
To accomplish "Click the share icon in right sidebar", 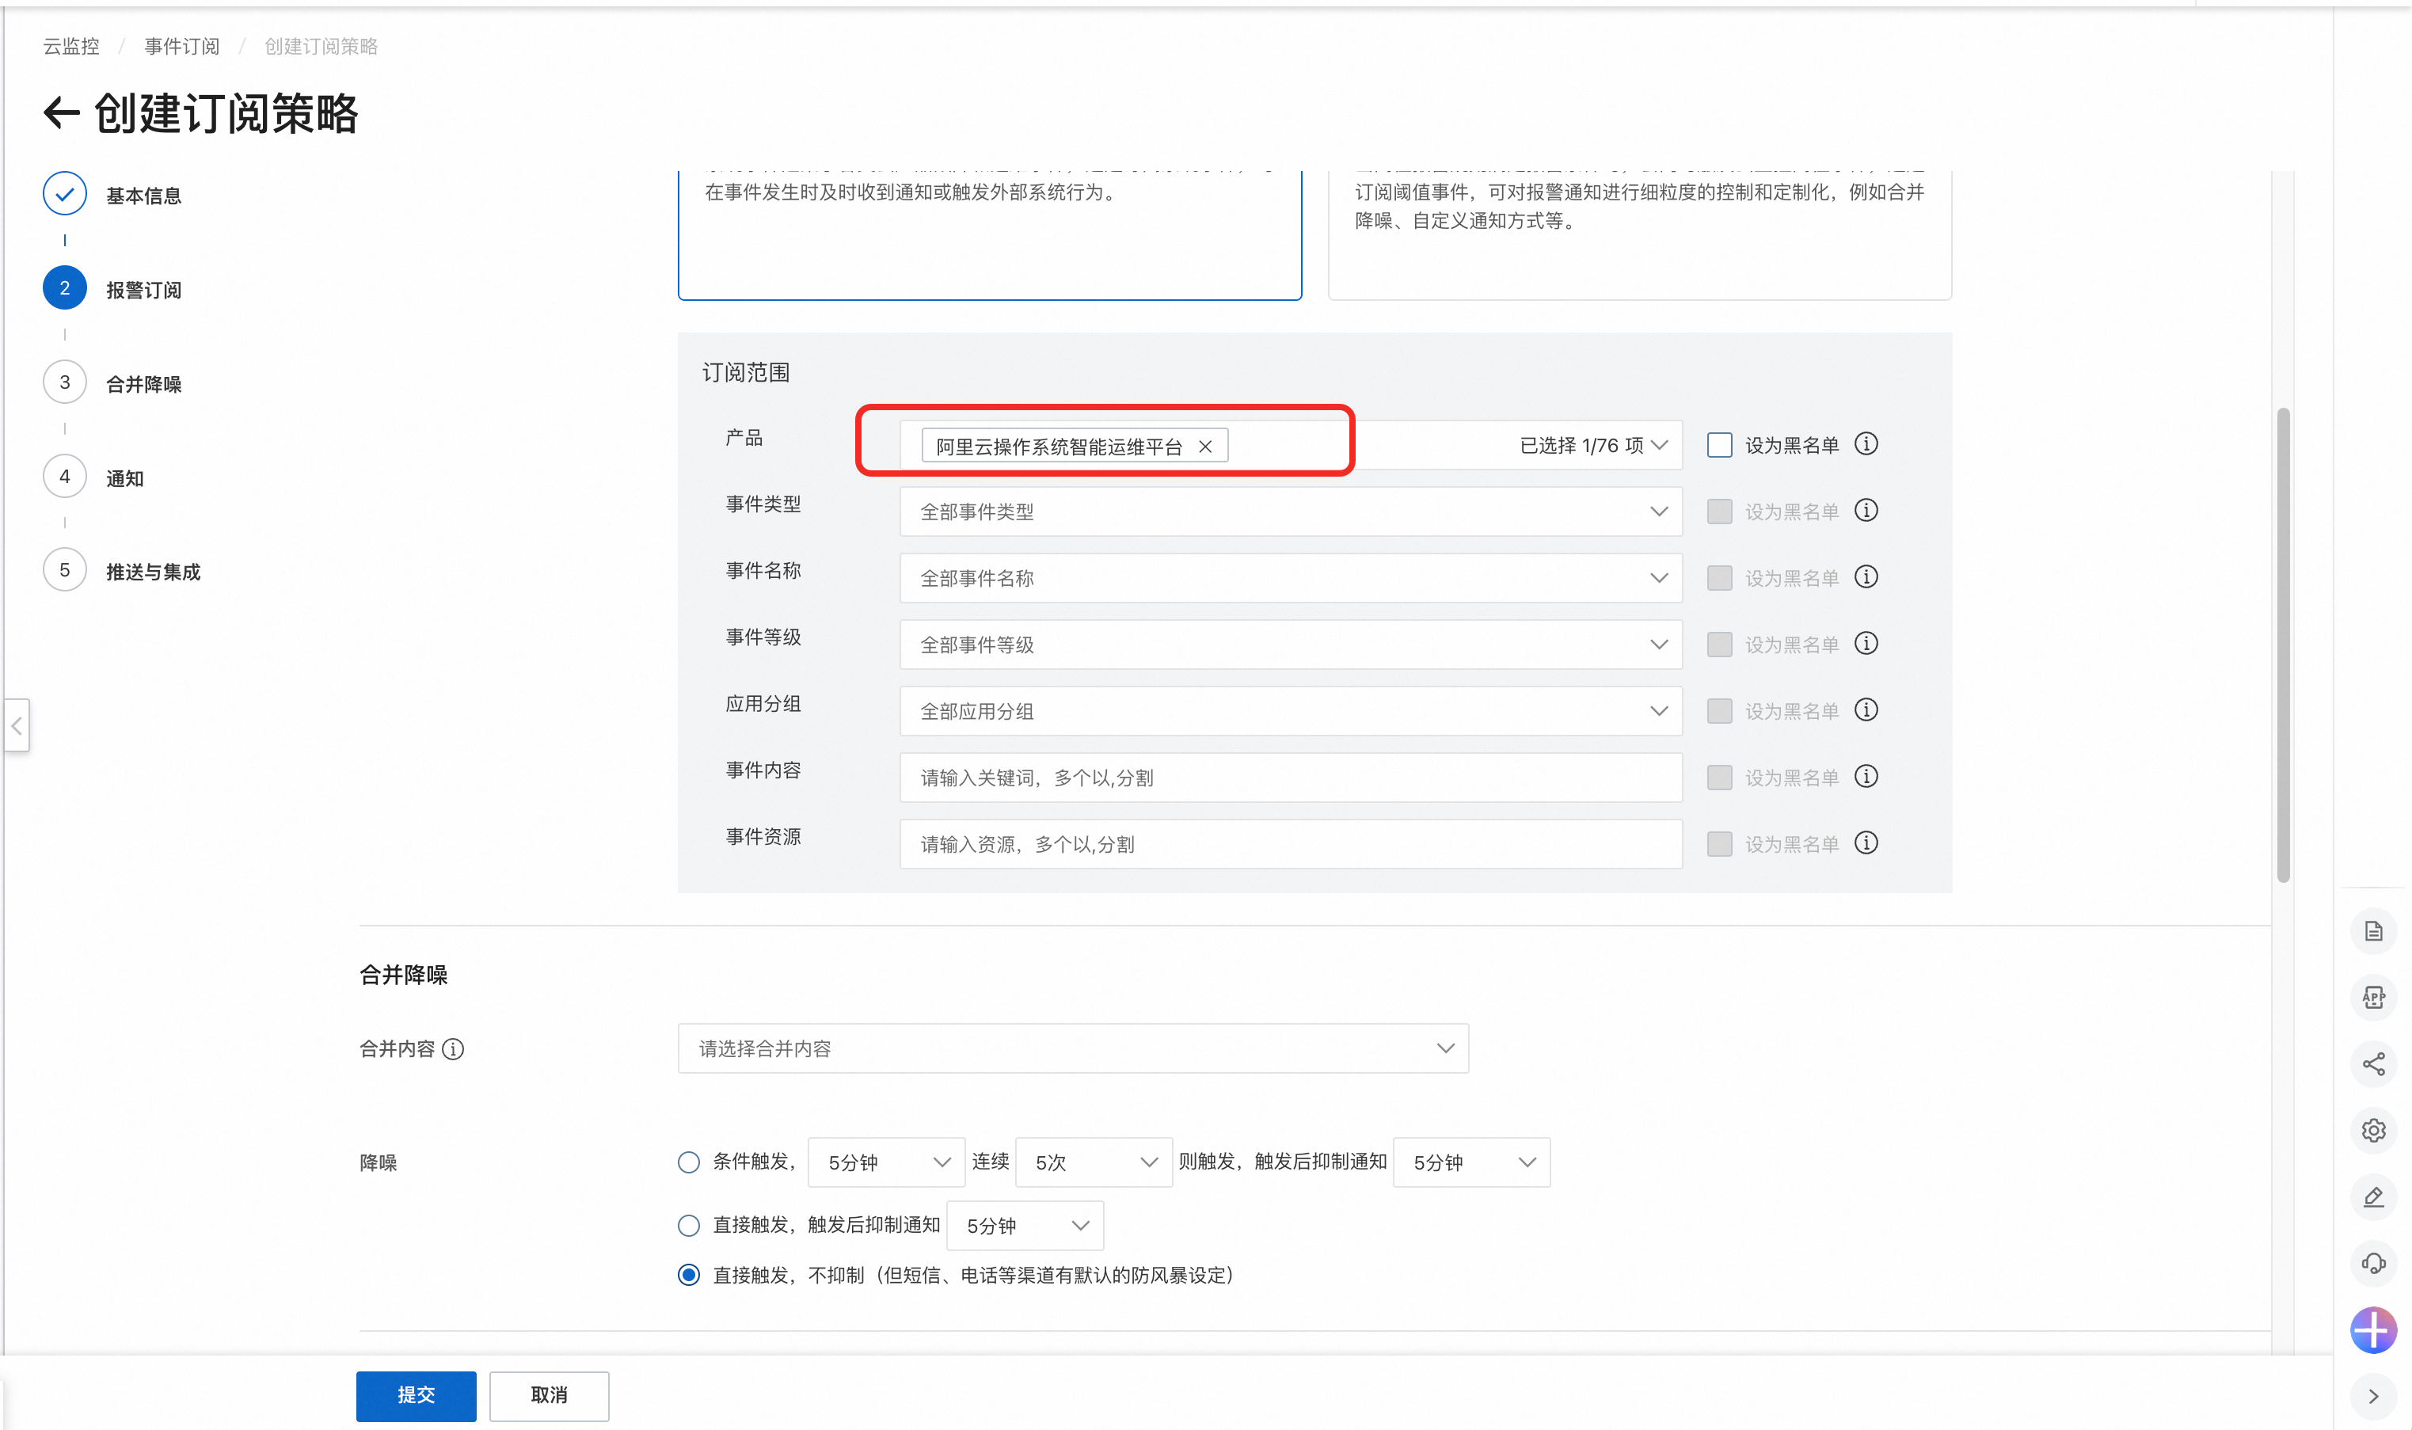I will [x=2372, y=1064].
